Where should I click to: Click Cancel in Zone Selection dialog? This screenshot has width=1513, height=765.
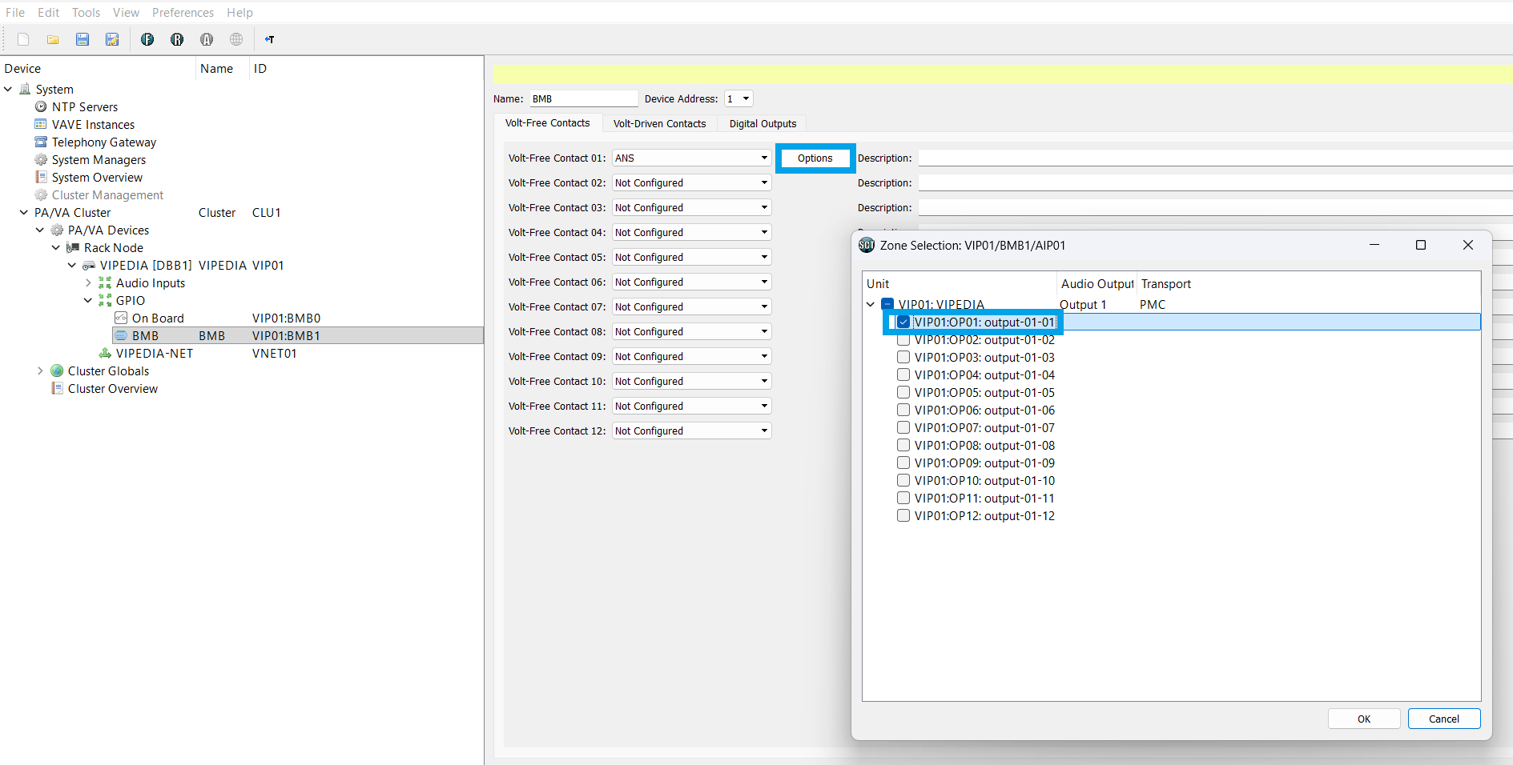(x=1444, y=719)
